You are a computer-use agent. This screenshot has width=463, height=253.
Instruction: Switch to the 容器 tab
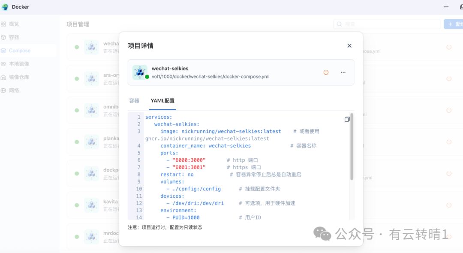[x=134, y=101]
